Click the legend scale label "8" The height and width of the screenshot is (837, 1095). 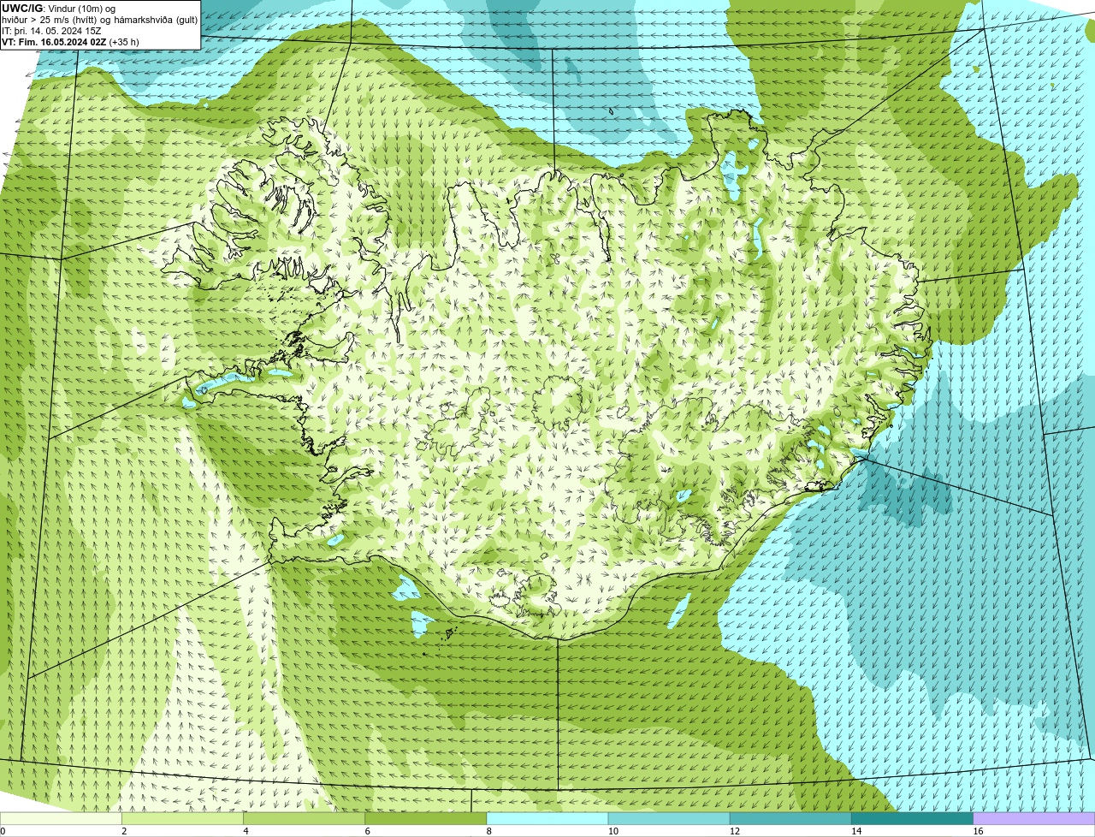[x=488, y=831]
